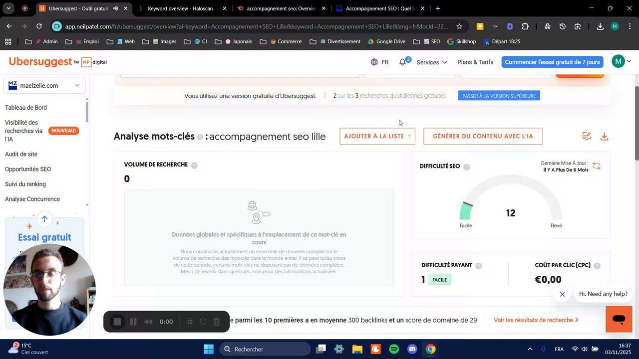Image resolution: width=639 pixels, height=359 pixels.
Task: Open Suivi du ranking
Action: coord(25,184)
